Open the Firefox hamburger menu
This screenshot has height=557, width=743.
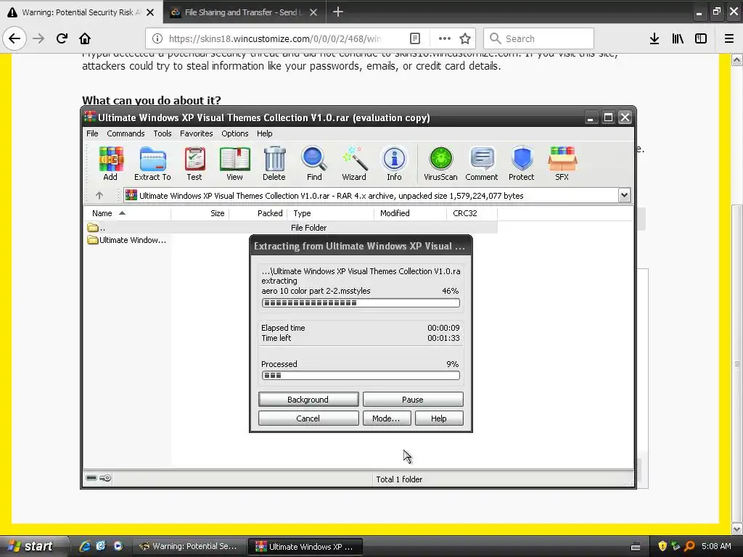[729, 38]
